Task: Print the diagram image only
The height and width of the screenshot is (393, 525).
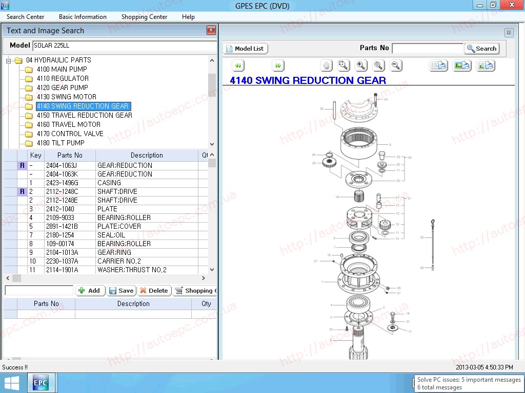Action: pyautogui.click(x=462, y=65)
